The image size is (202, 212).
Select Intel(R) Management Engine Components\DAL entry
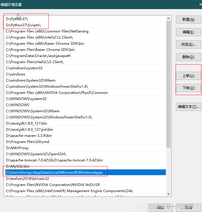click(x=85, y=191)
